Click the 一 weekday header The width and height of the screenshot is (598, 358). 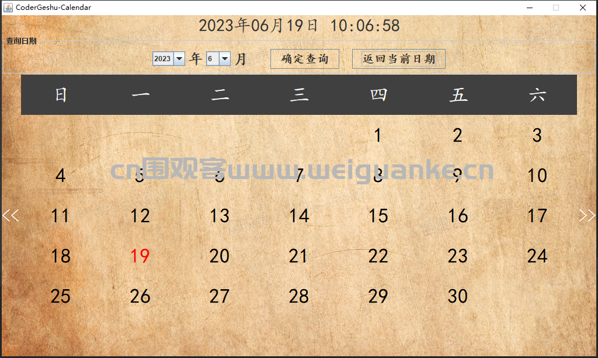(140, 95)
